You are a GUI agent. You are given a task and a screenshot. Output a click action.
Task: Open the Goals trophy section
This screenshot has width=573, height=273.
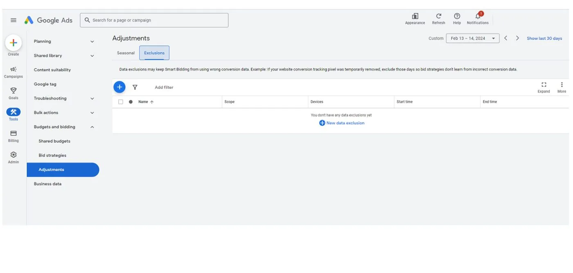pos(14,93)
